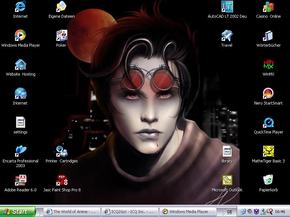Click the 'Jasc Paint Shop Pro 8' label
290x217 pixels.
coord(62,190)
